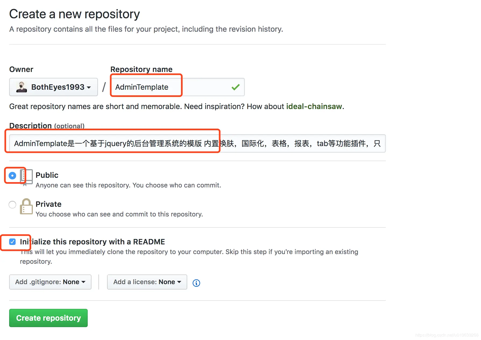The height and width of the screenshot is (340, 481).
Task: Open the Owner dropdown BothEyes1993
Action: [54, 87]
